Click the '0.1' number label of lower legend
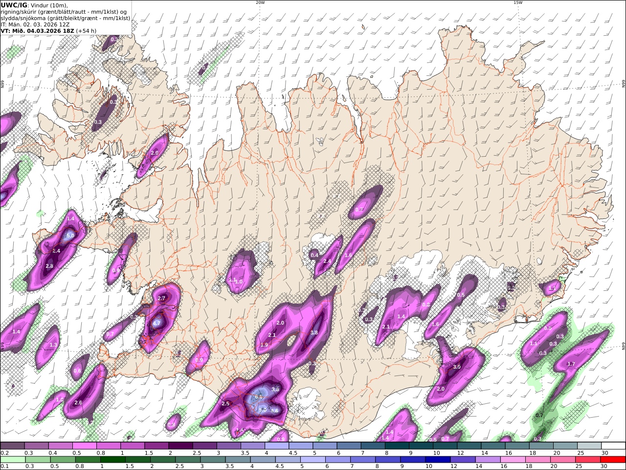Viewport: 626px width, 470px height. point(4,467)
